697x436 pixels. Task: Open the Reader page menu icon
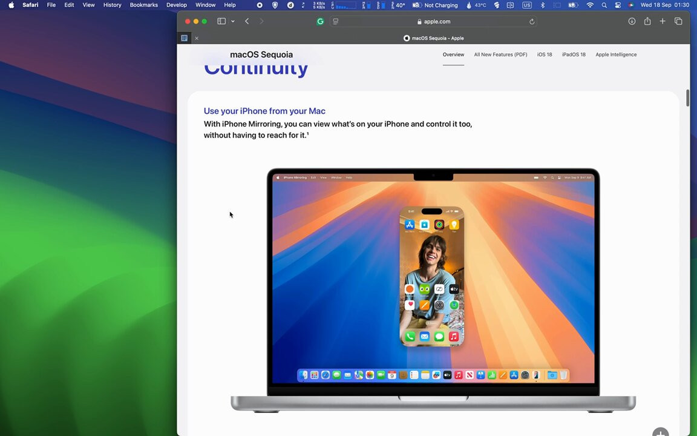pyautogui.click(x=336, y=21)
